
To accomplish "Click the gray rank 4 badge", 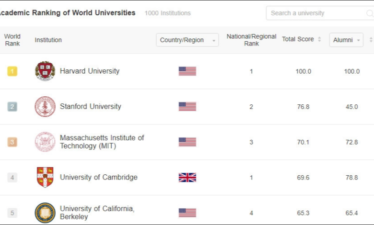I will [x=12, y=178].
